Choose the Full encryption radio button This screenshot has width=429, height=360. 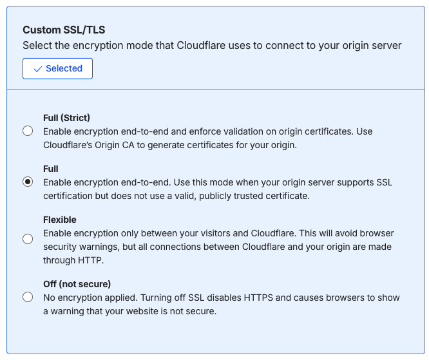(x=28, y=182)
